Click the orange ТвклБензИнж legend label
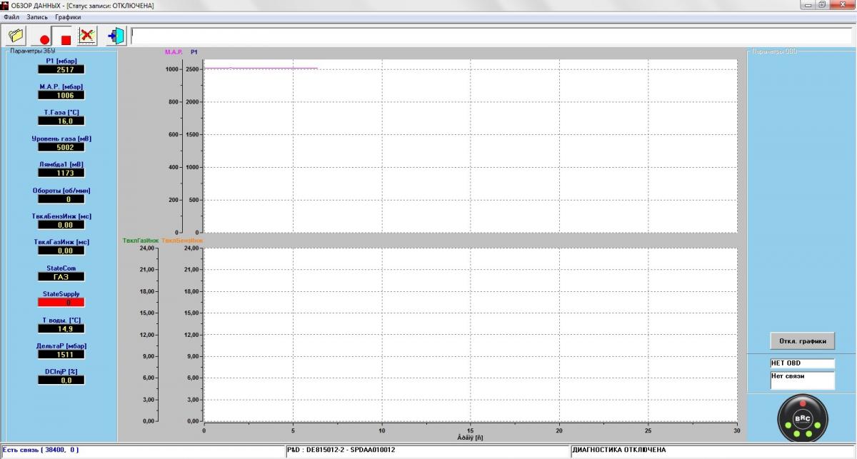Viewport: 857px width, 459px height. (182, 241)
